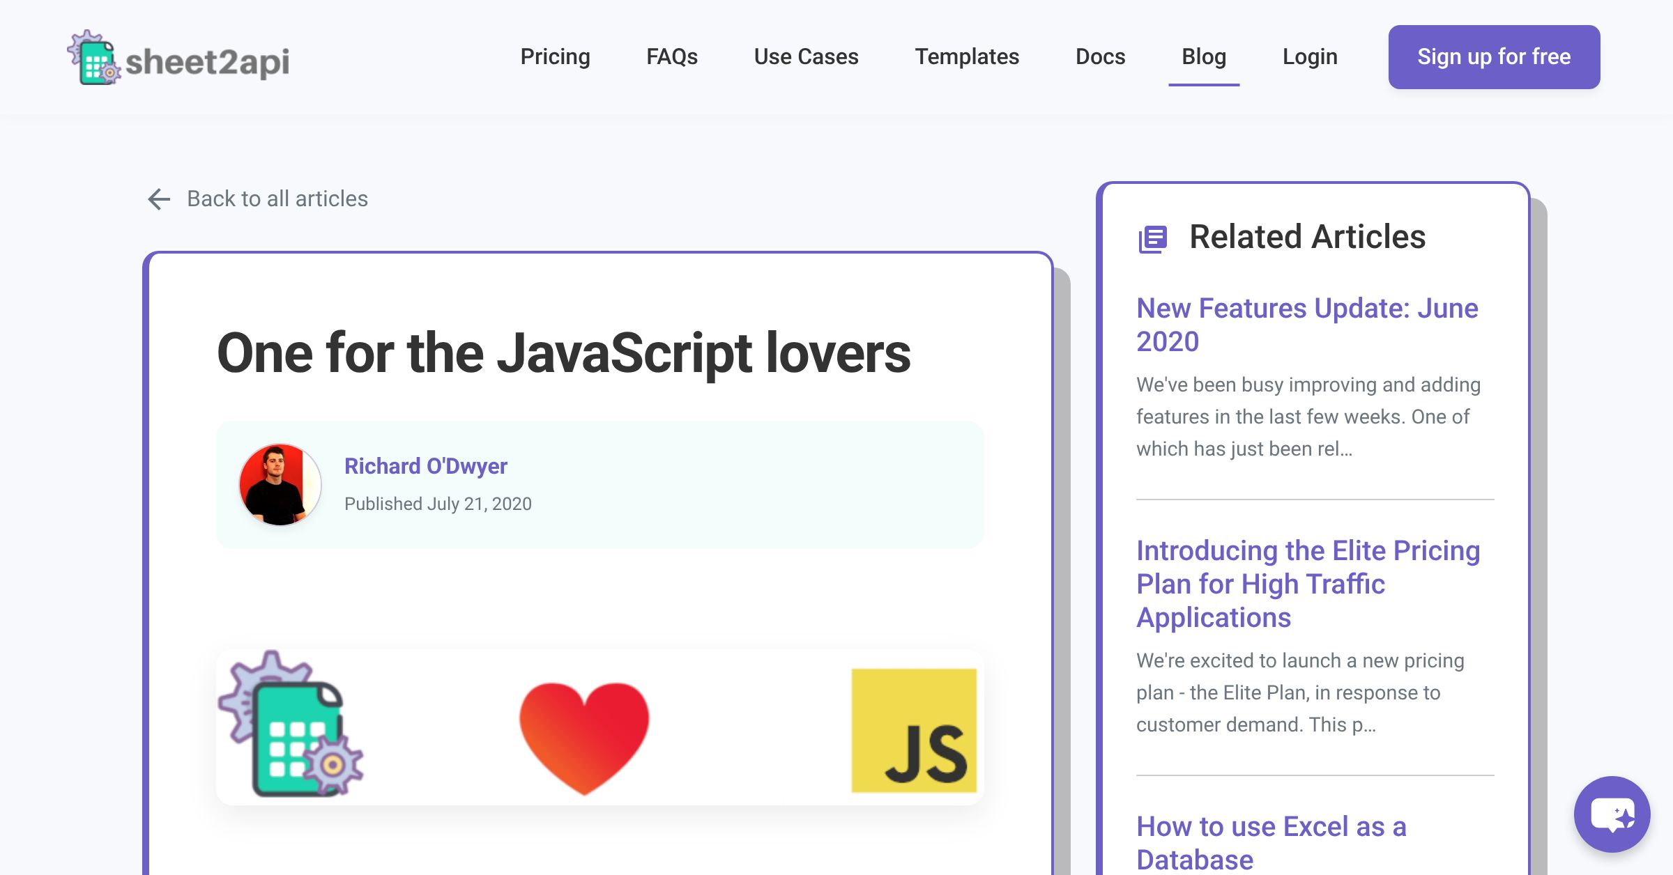Open the FAQs page
Viewport: 1673px width, 875px height.
pos(672,57)
